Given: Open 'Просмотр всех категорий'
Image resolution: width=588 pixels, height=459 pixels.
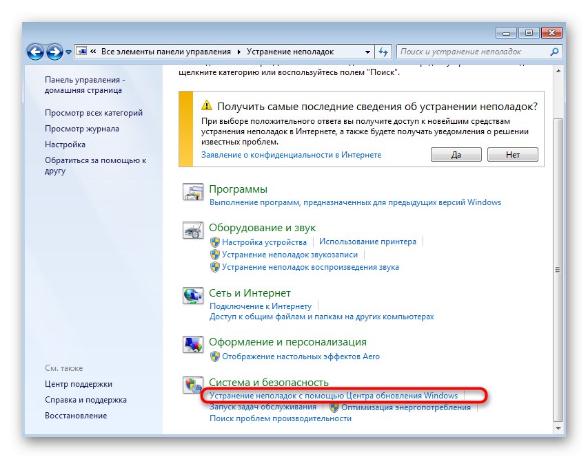Looking at the screenshot, I should coord(94,113).
